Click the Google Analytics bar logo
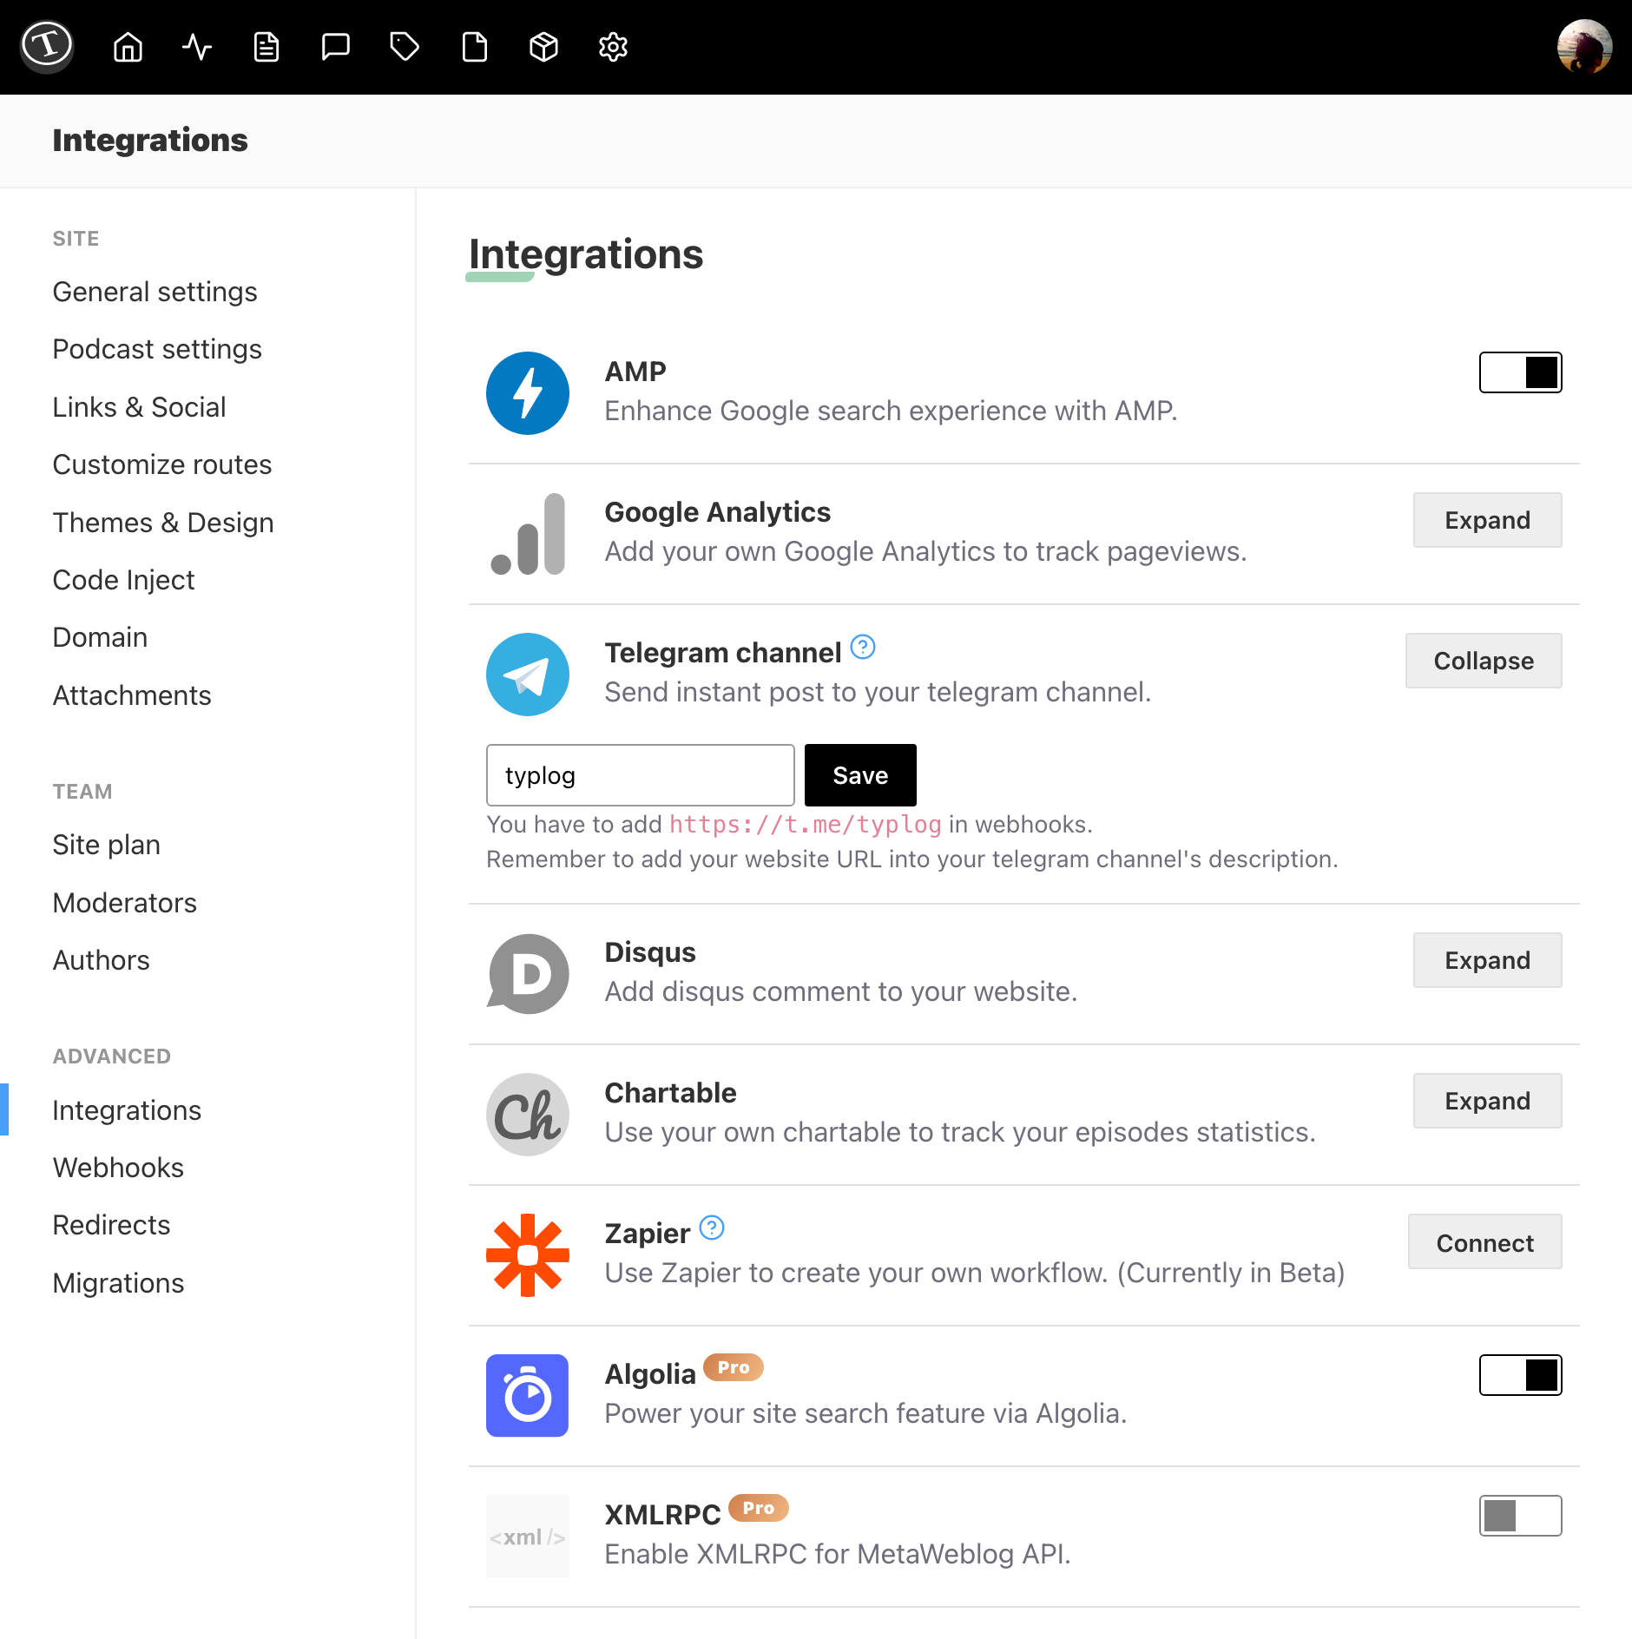1632x1639 pixels. click(528, 534)
